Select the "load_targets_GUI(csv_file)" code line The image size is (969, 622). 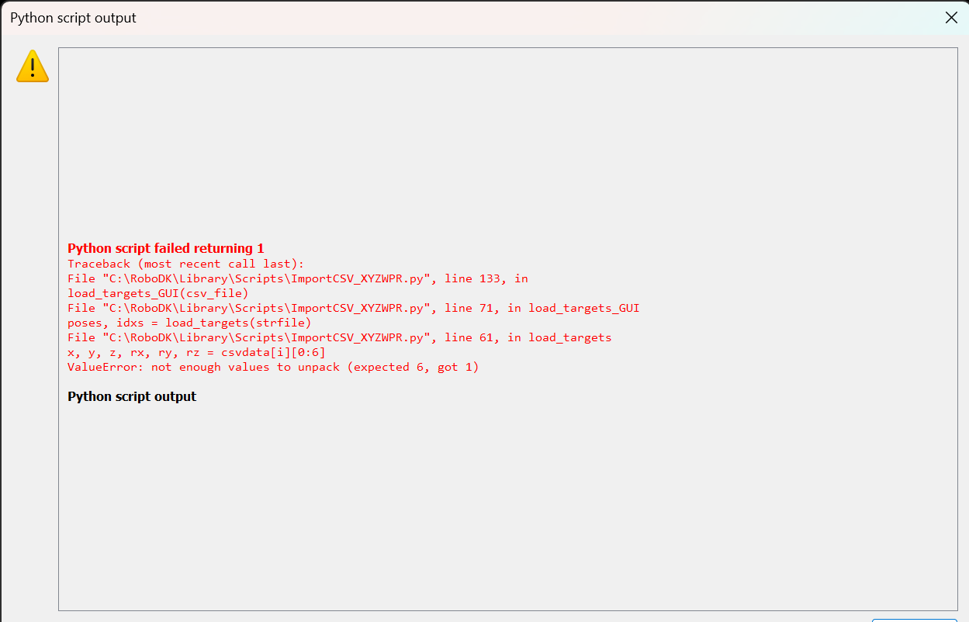pos(157,293)
